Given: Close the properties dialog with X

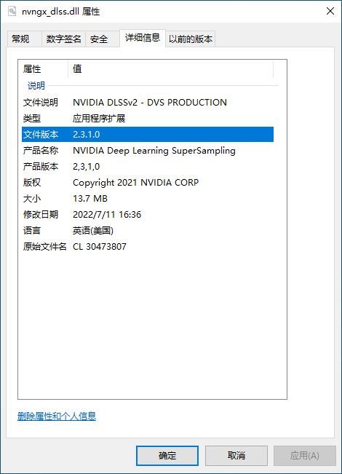Looking at the screenshot, I should 330,12.
